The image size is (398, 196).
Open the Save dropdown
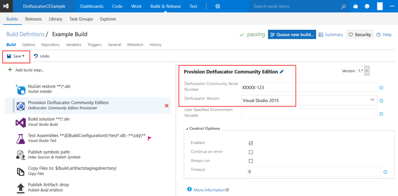16,56
